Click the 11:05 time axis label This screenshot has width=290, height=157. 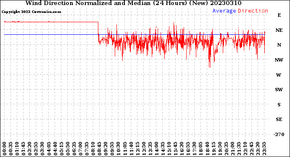125,149
